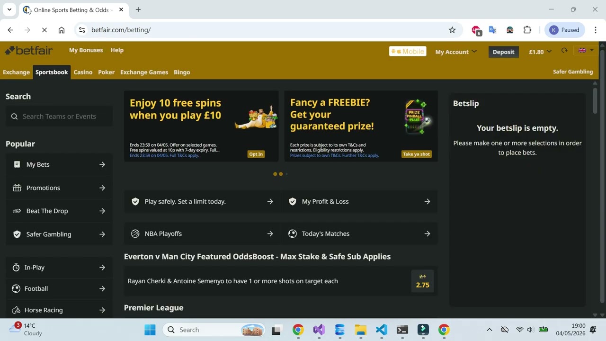
Task: Open the Terminal icon on the taskbar
Action: 402,330
